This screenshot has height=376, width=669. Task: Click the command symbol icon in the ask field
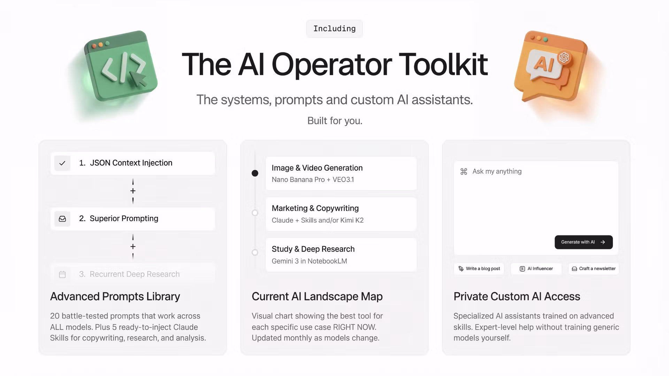464,171
